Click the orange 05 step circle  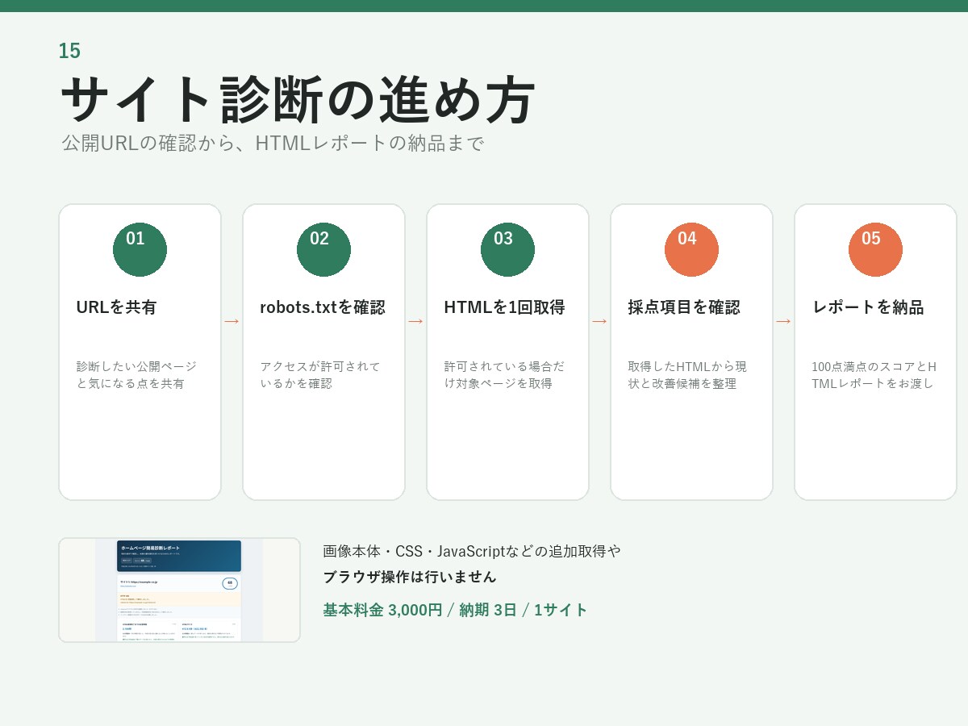coord(875,249)
